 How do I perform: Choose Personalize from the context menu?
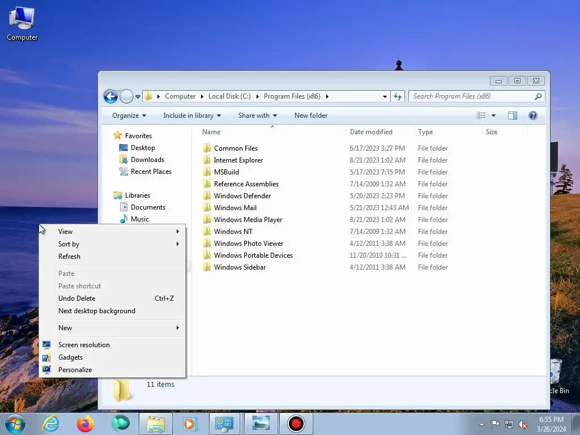tap(112, 369)
